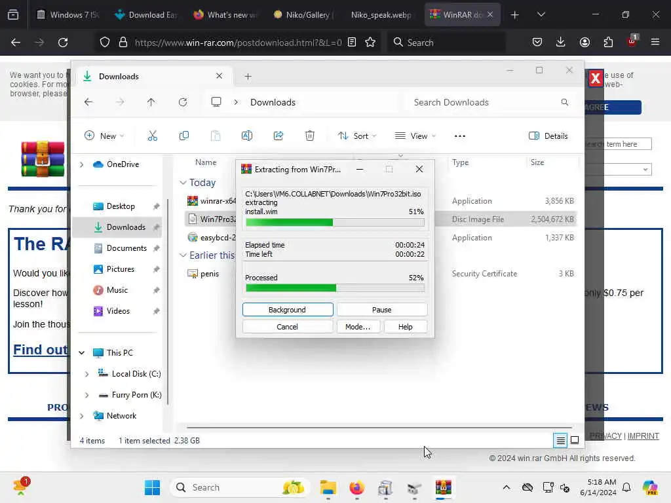Image resolution: width=671 pixels, height=503 pixels.
Task: Add a new File Explorer tab
Action: click(x=248, y=77)
